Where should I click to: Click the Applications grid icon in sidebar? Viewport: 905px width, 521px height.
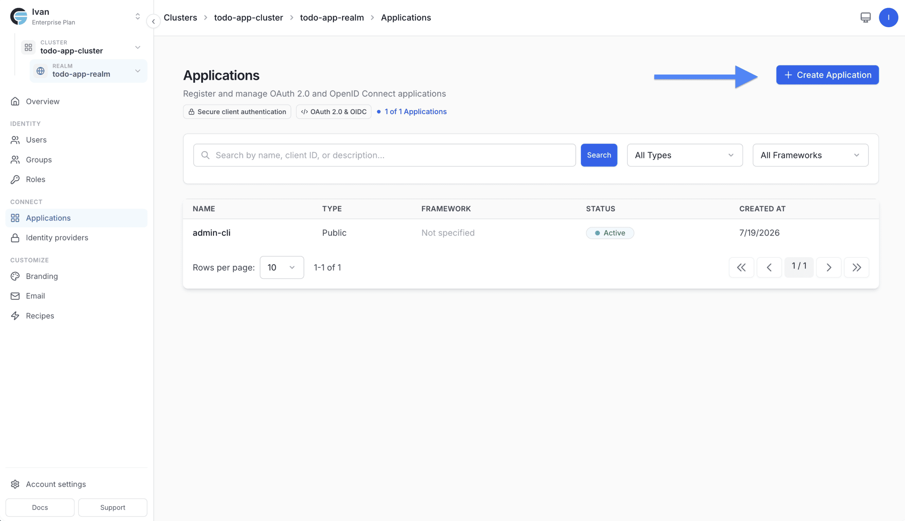15,218
